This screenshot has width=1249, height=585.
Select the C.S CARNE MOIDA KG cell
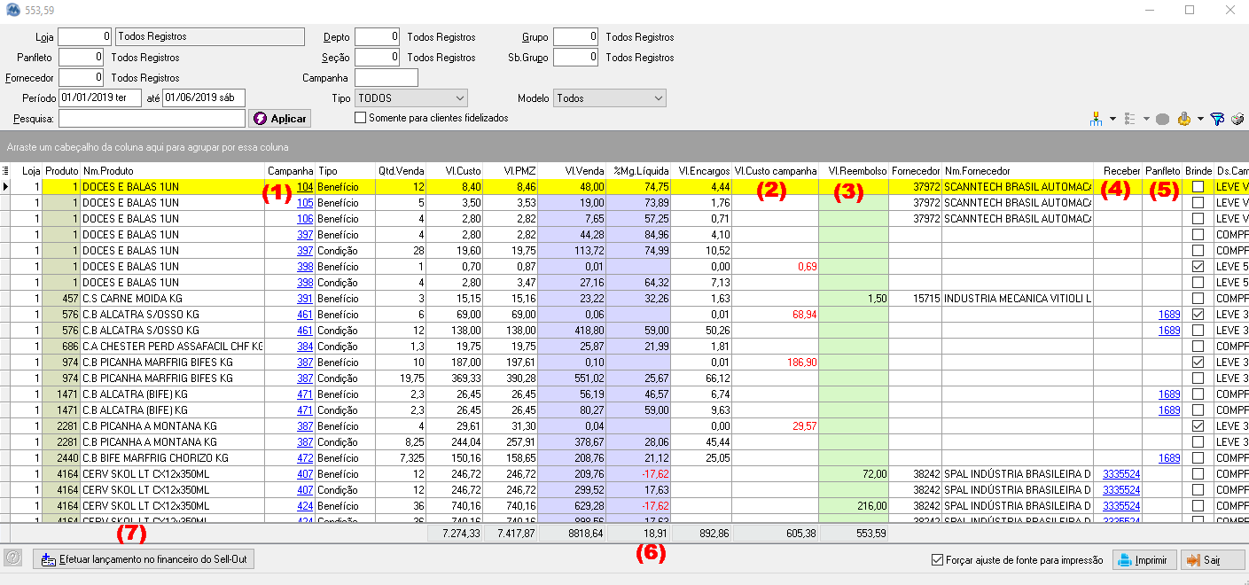pos(173,299)
